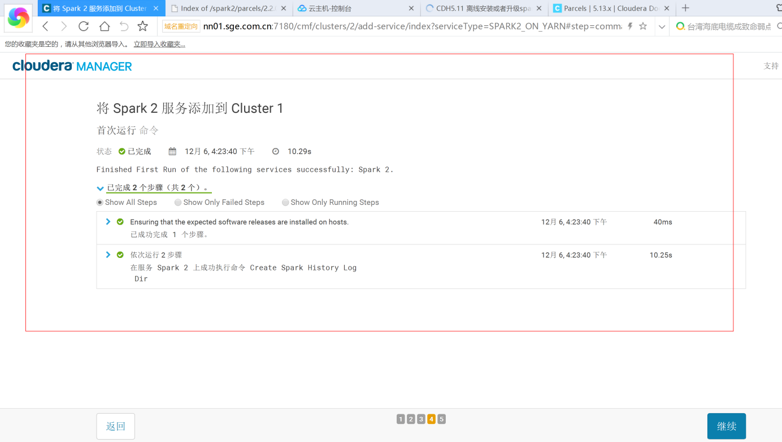
Task: Click the 10.29s duration value
Action: [299, 151]
